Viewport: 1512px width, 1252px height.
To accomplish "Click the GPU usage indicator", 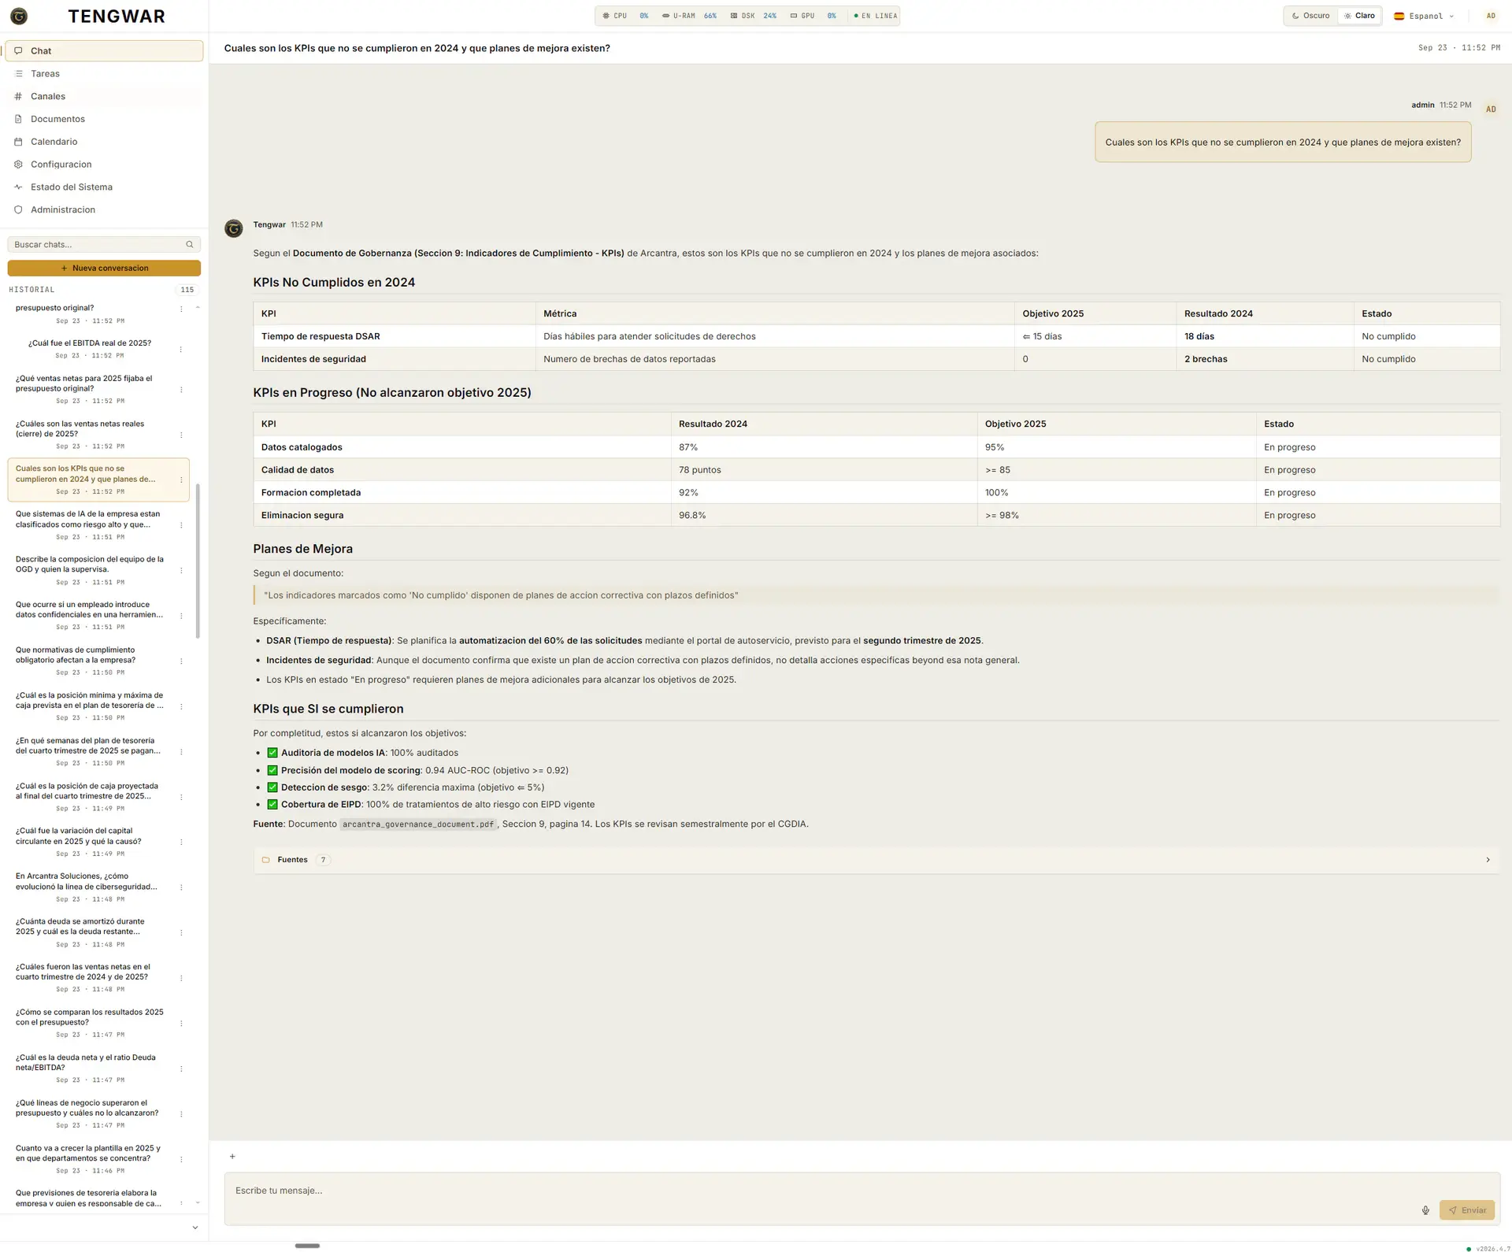I will (813, 16).
